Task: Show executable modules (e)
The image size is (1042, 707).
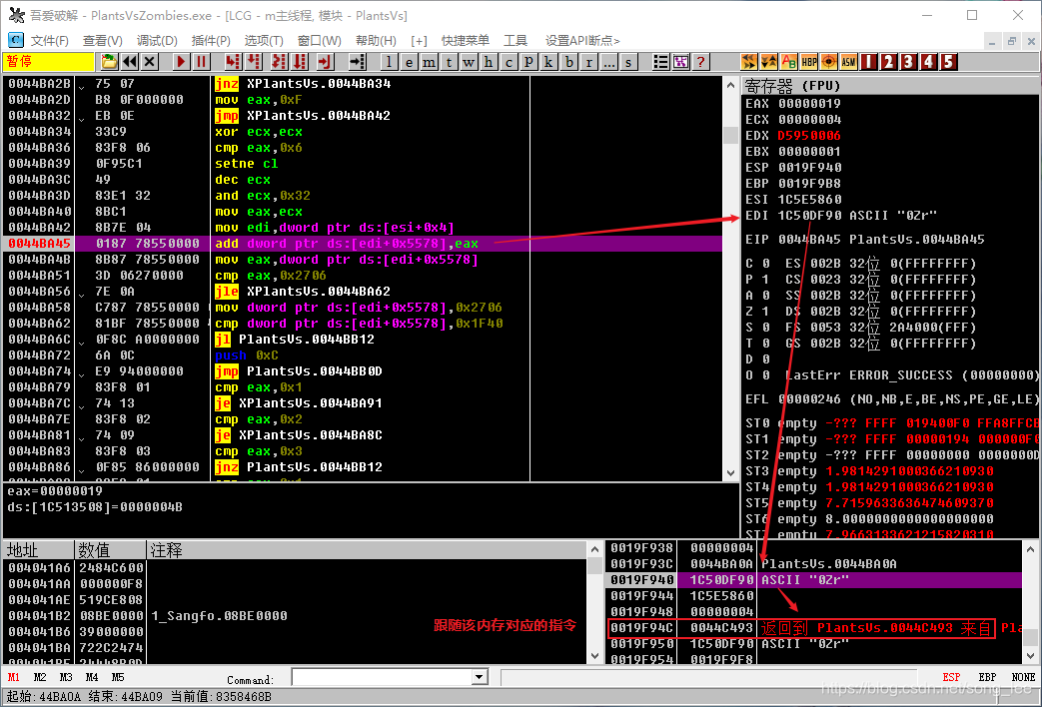Action: pyautogui.click(x=409, y=62)
